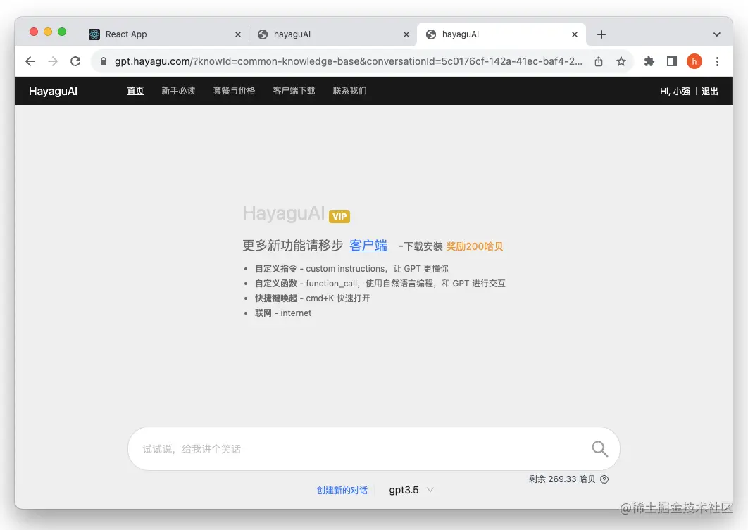Open Chrome's three-dot menu
Image resolution: width=748 pixels, height=530 pixels.
click(x=717, y=61)
